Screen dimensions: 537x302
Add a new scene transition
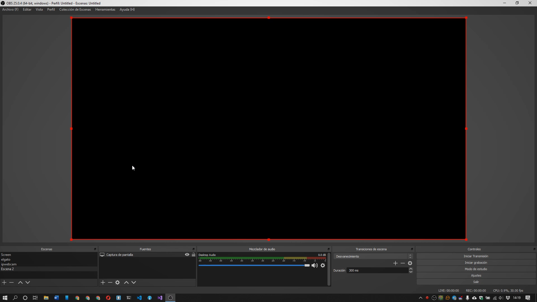(x=395, y=263)
